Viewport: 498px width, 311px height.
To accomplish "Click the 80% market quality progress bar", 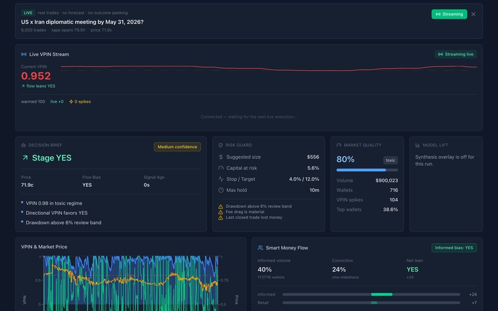I will point(367,170).
